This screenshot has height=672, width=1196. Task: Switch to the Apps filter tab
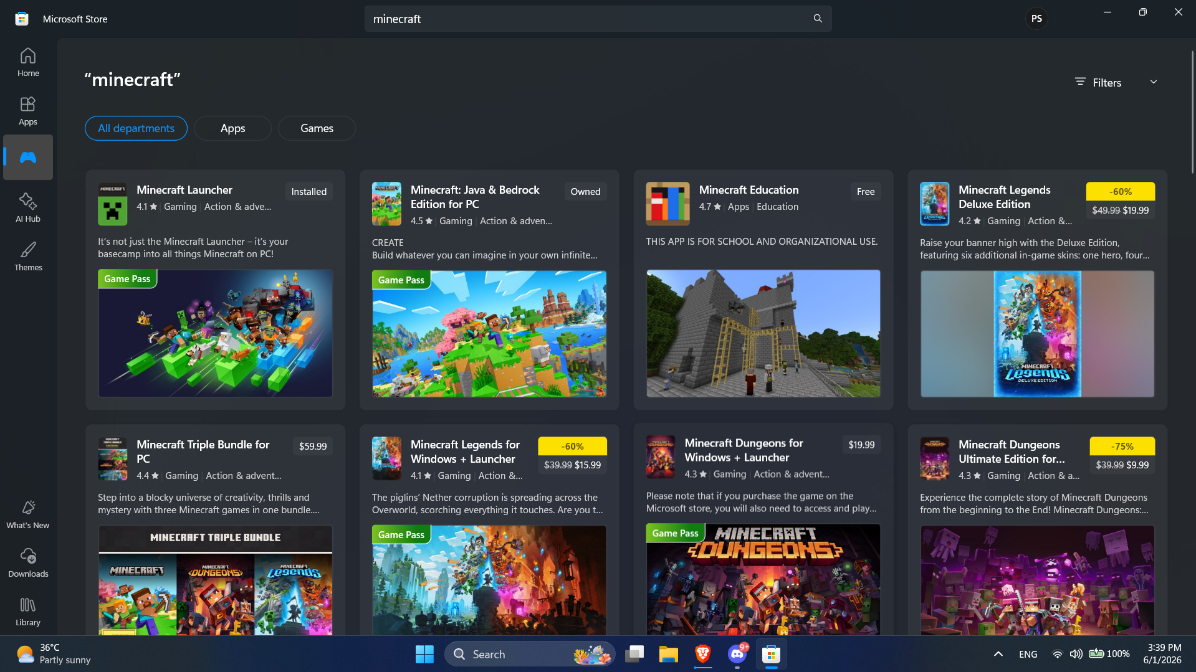[x=232, y=128]
